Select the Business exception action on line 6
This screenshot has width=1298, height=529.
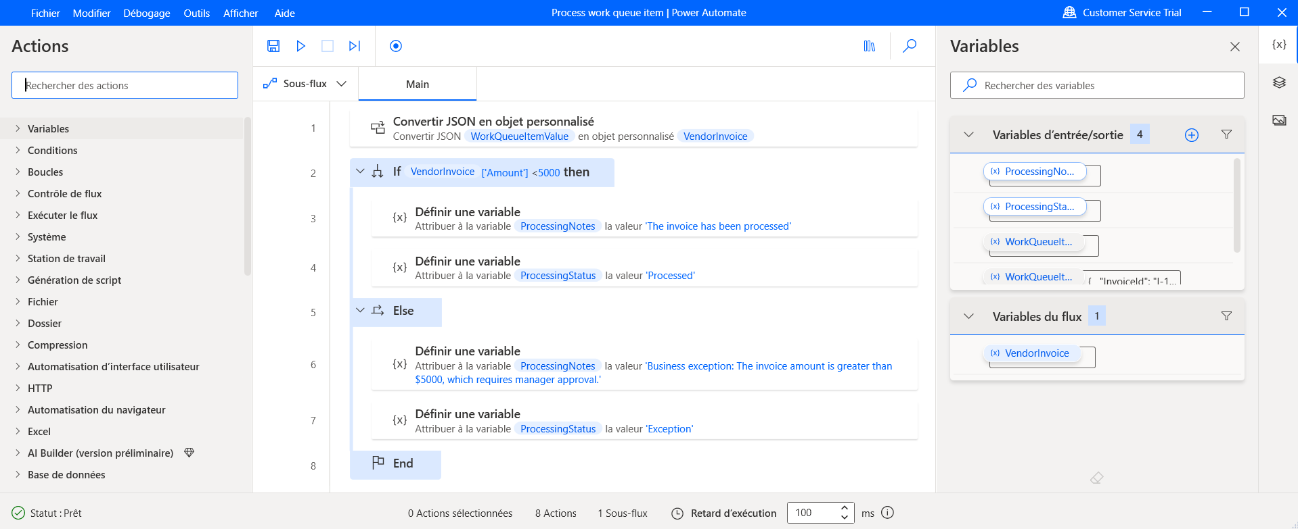tap(644, 365)
